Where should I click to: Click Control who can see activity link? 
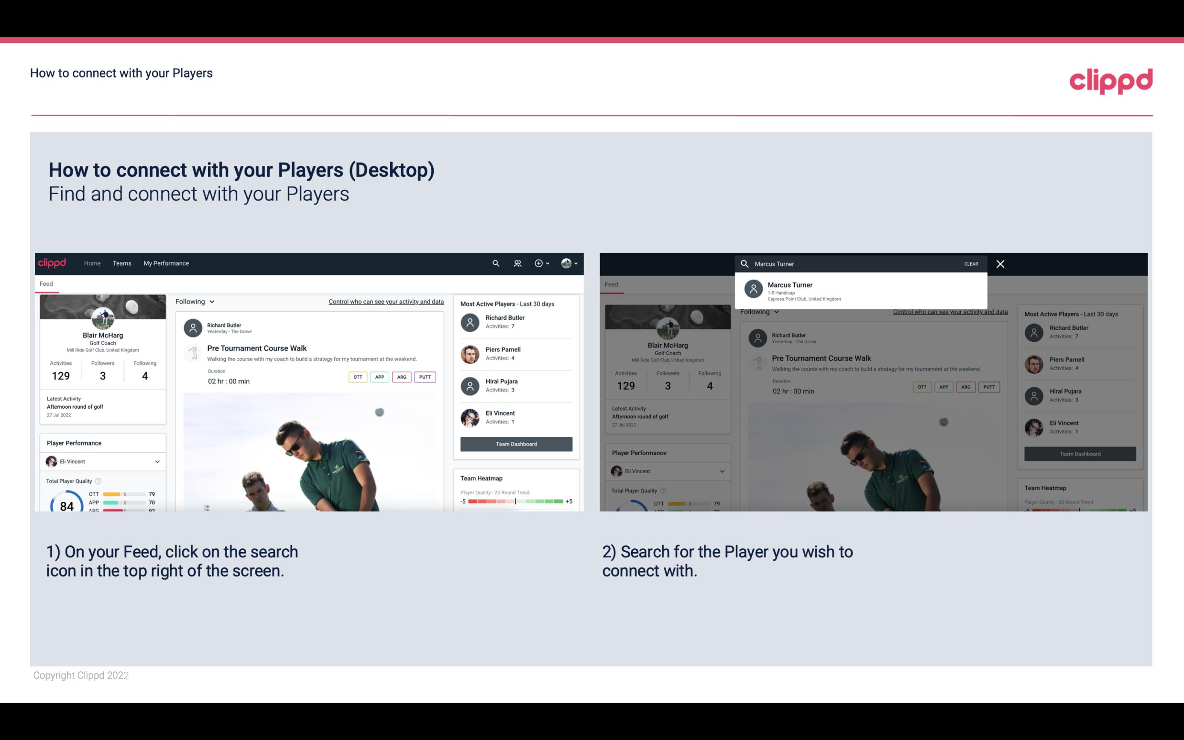click(385, 301)
